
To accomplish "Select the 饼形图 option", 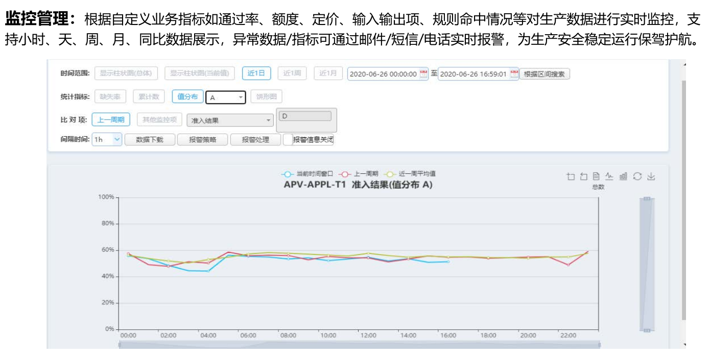I will tap(266, 97).
